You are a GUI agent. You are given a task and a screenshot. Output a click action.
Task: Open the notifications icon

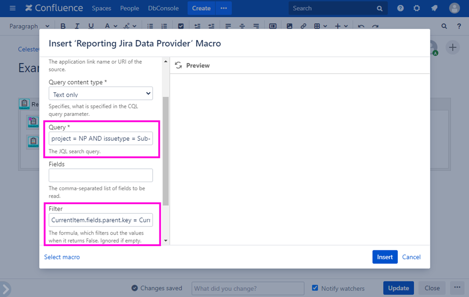coord(434,8)
